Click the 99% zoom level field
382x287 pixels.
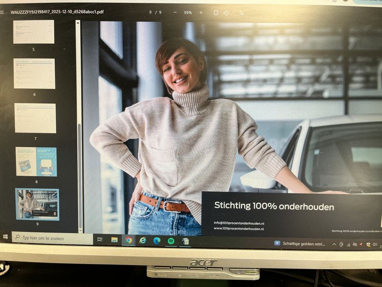point(188,12)
